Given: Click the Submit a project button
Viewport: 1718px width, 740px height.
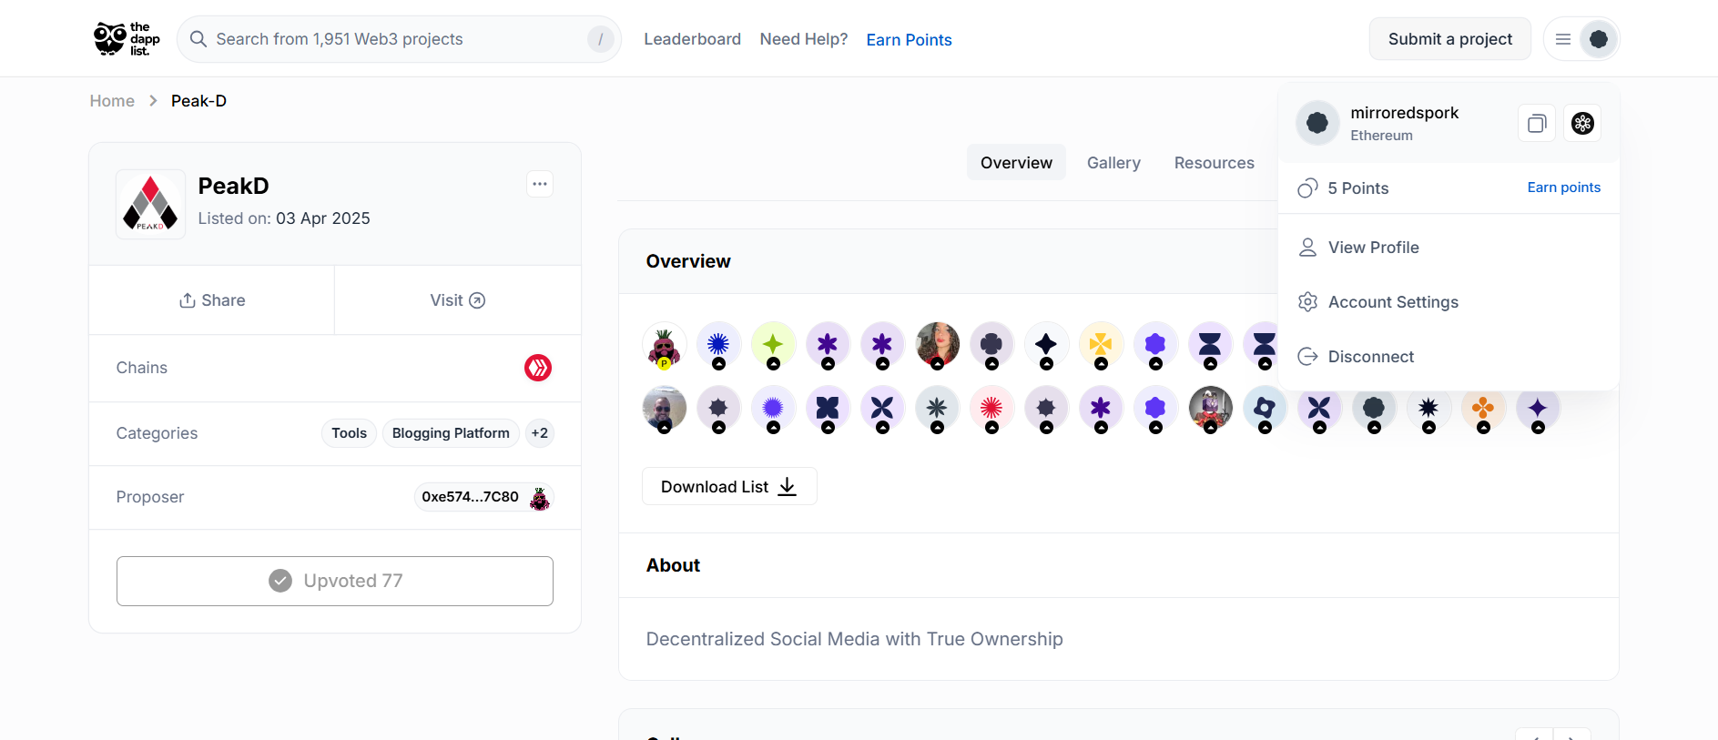Looking at the screenshot, I should click(x=1450, y=39).
